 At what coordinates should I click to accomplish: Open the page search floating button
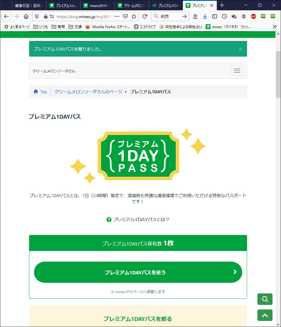pyautogui.click(x=265, y=299)
